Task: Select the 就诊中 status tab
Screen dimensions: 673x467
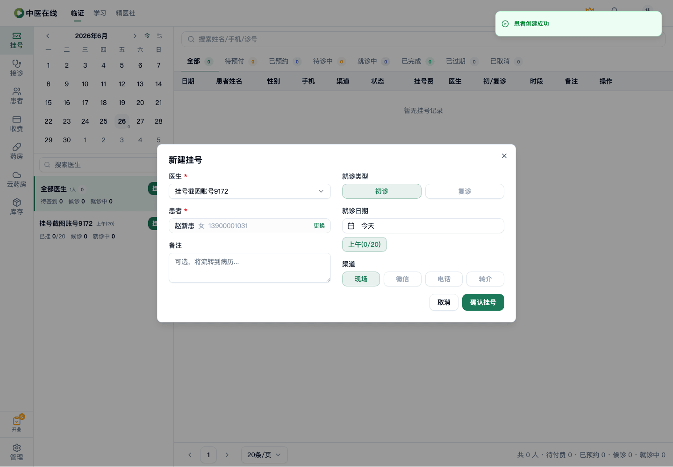Action: 373,61
